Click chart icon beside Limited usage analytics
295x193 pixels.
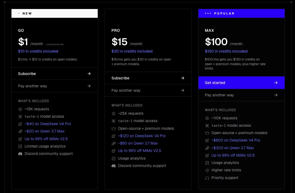[20, 146]
